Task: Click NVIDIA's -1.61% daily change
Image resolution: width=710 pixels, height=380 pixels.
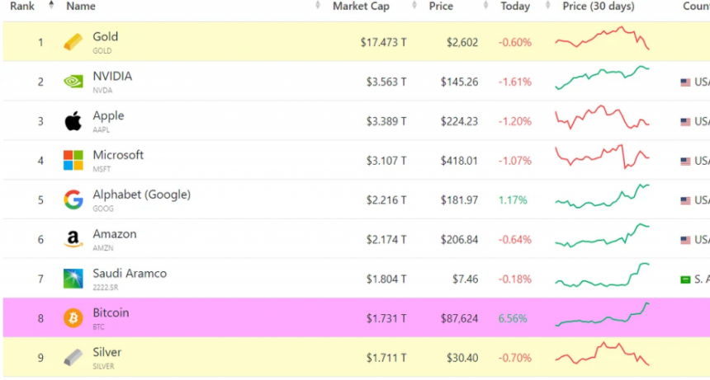Action: 515,82
